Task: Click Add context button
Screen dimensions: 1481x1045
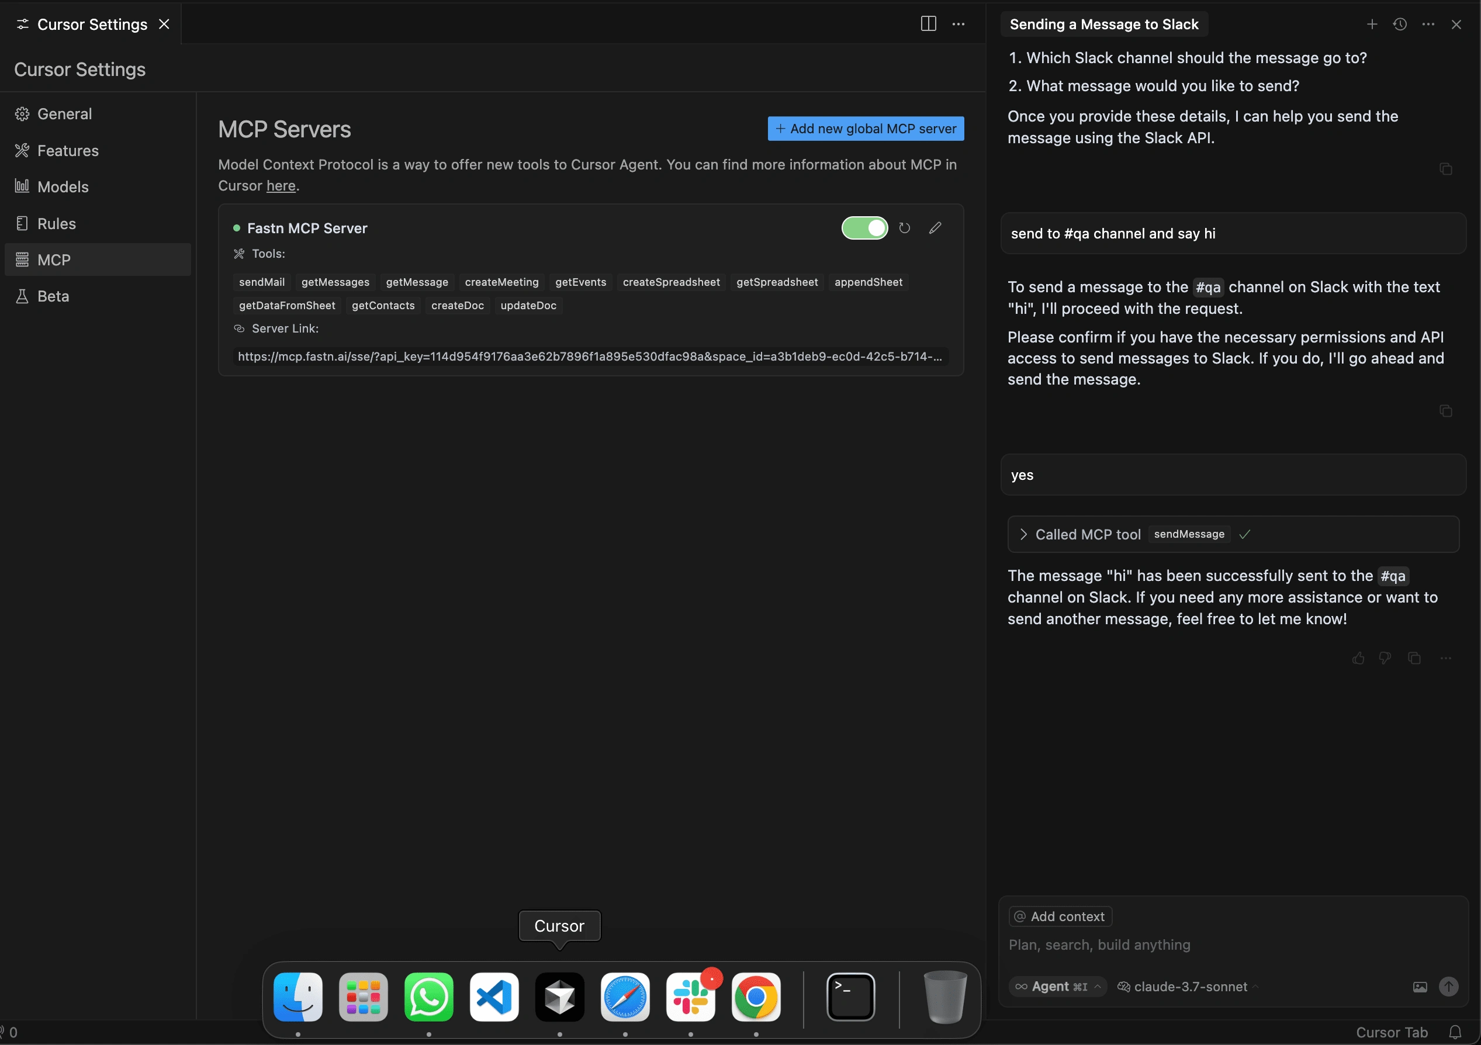Action: coord(1060,916)
